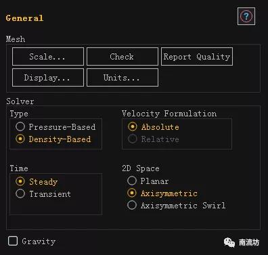
Task: Click the 南流坊 watermark text
Action: (x=249, y=243)
